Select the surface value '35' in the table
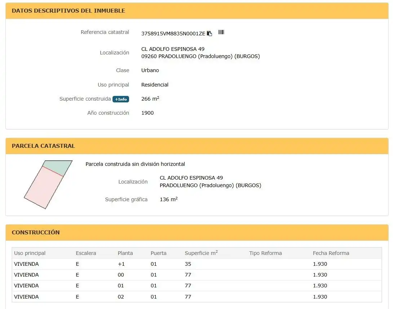The height and width of the screenshot is (309, 393). 188,264
